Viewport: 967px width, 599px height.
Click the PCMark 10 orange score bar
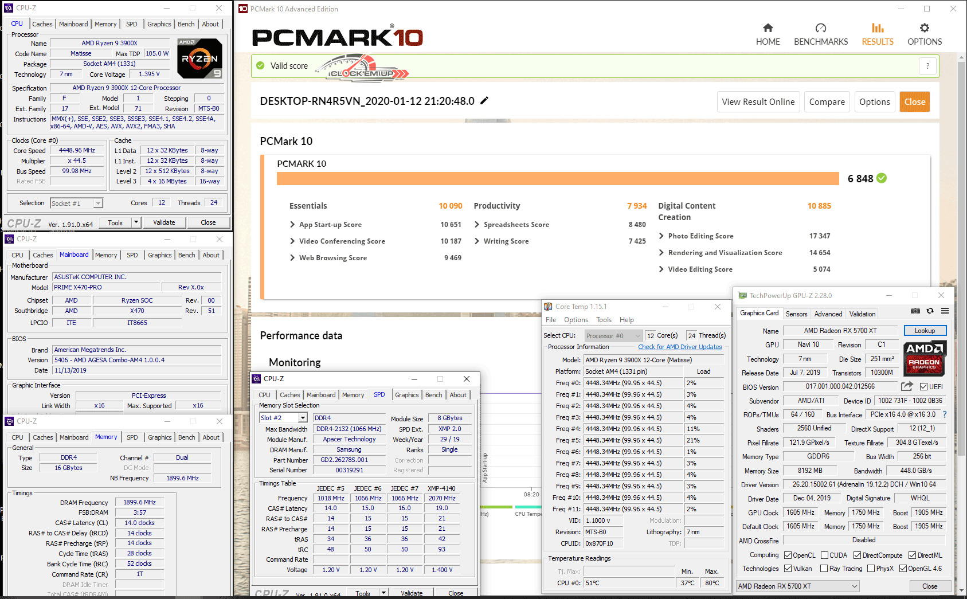coord(557,178)
